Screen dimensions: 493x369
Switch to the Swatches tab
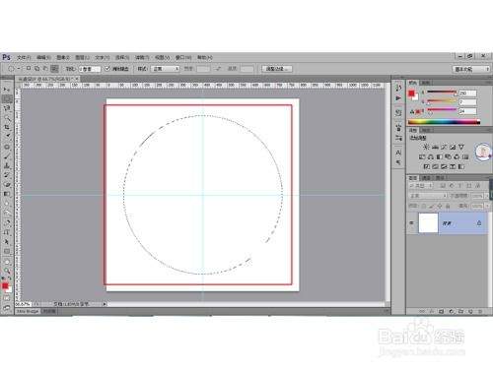pyautogui.click(x=426, y=83)
